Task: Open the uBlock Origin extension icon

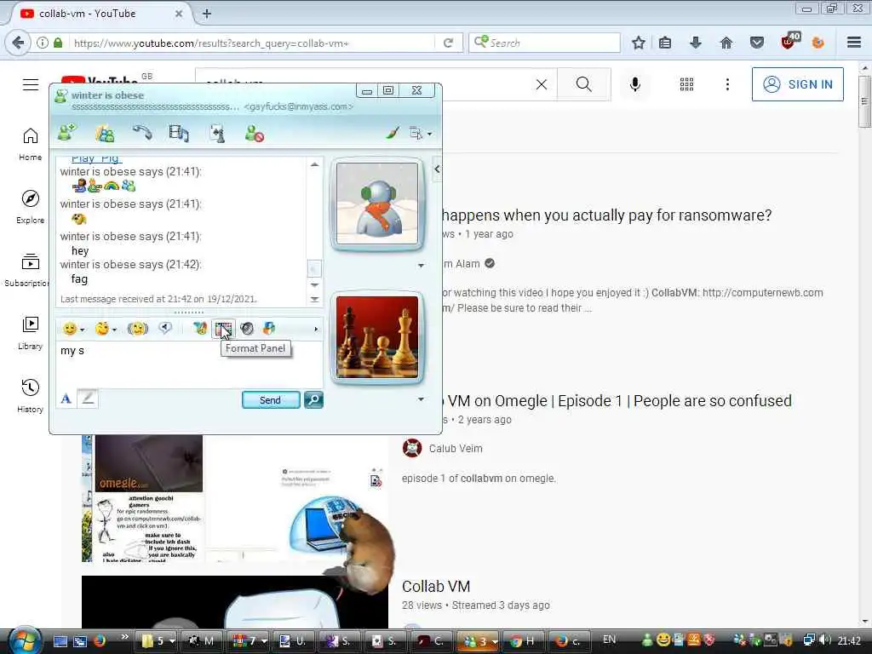Action: pyautogui.click(x=789, y=41)
